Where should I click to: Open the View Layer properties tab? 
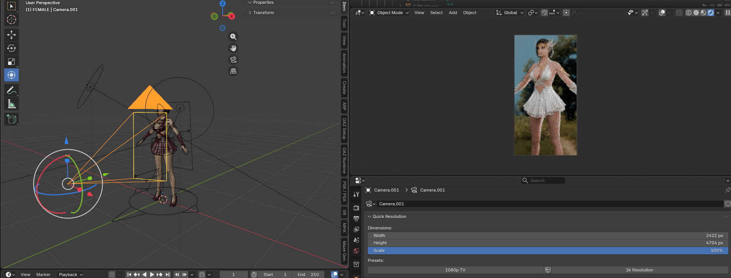pos(356,229)
